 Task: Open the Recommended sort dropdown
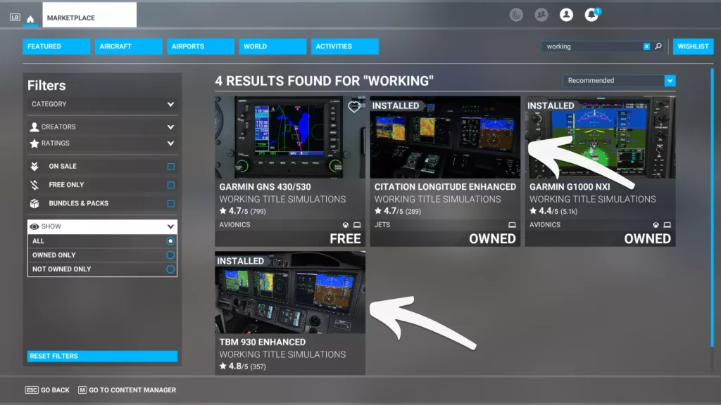[x=618, y=80]
